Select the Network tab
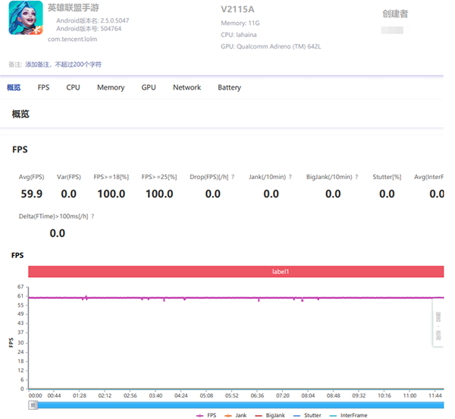This screenshot has width=455, height=419. click(187, 87)
